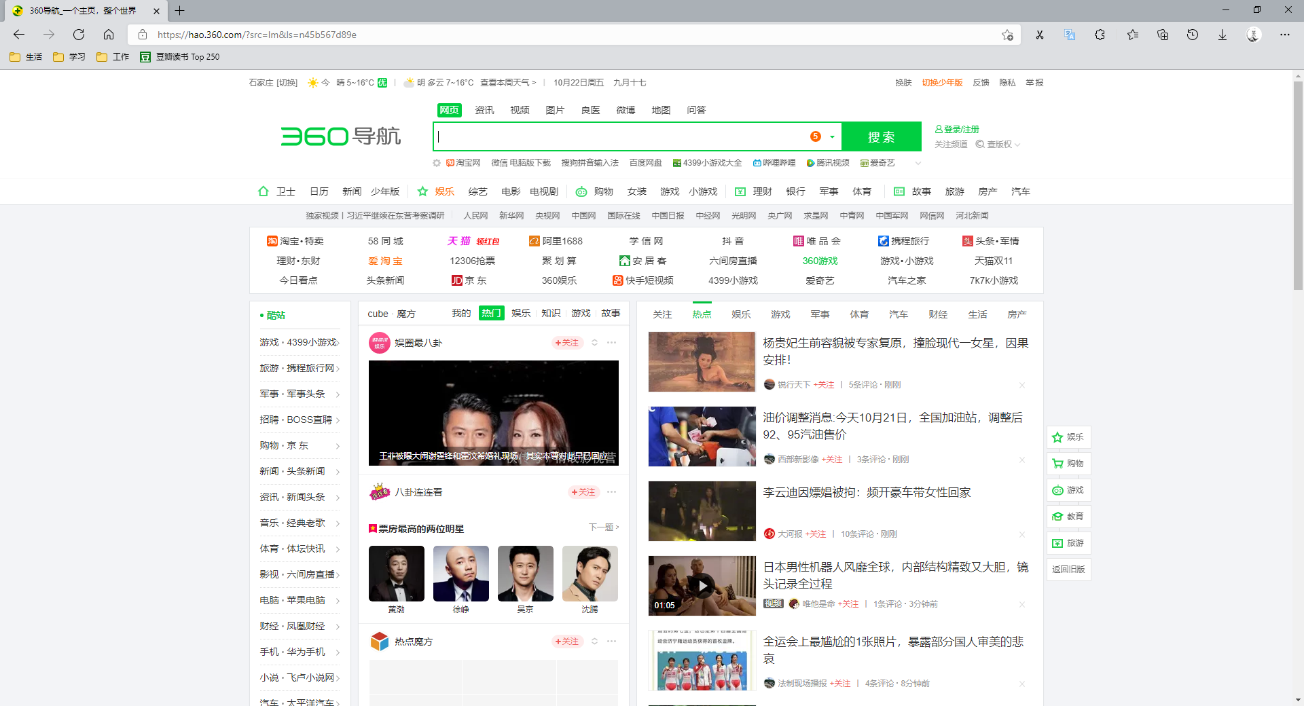The image size is (1304, 706).
Task: Select 知识 tab in cube 魔方 panel
Action: (x=551, y=313)
